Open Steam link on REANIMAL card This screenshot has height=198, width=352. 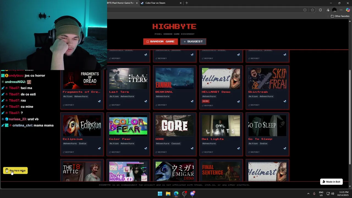point(192,101)
